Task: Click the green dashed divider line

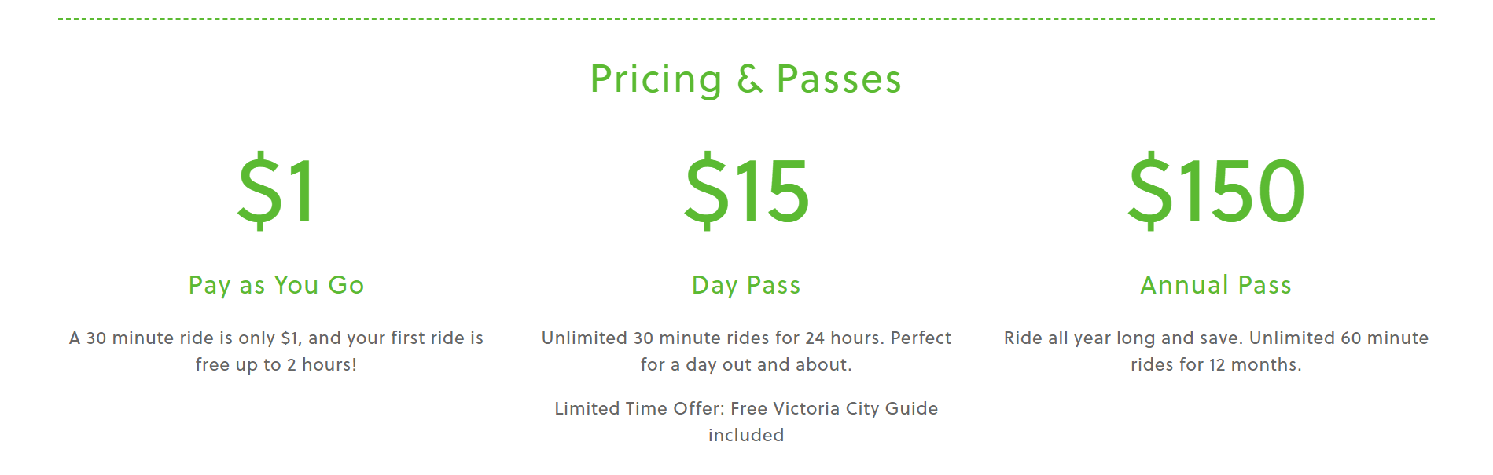Action: click(746, 19)
